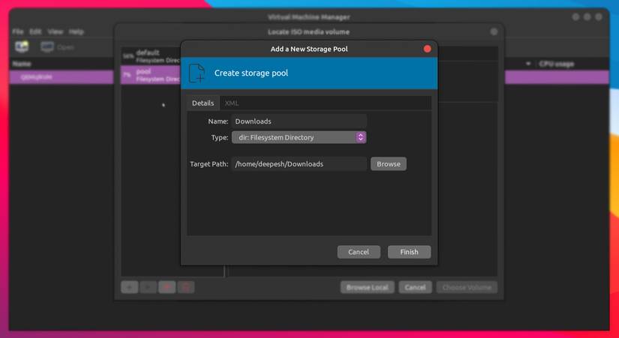Screen dimensions: 619x338
Task: Click the Finish button in storage pool dialog
Action: coord(409,252)
